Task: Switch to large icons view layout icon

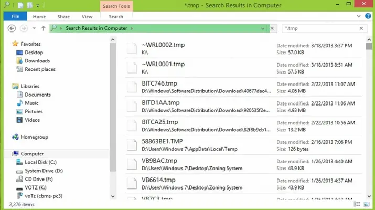Action: point(367,204)
